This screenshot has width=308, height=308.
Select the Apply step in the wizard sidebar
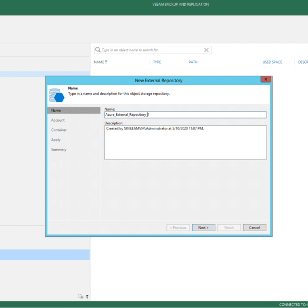coord(56,140)
